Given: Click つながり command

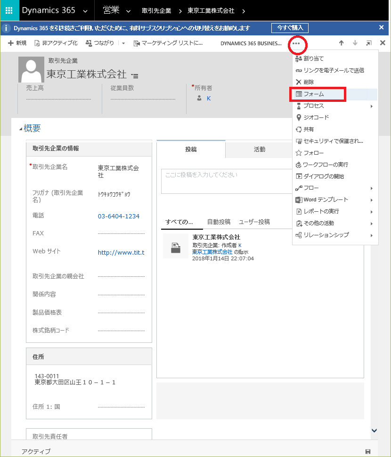Looking at the screenshot, I should [99, 43].
